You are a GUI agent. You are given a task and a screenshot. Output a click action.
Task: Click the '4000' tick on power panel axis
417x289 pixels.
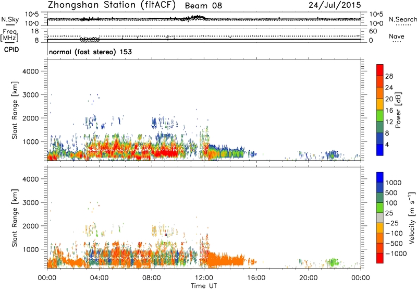[31, 71]
